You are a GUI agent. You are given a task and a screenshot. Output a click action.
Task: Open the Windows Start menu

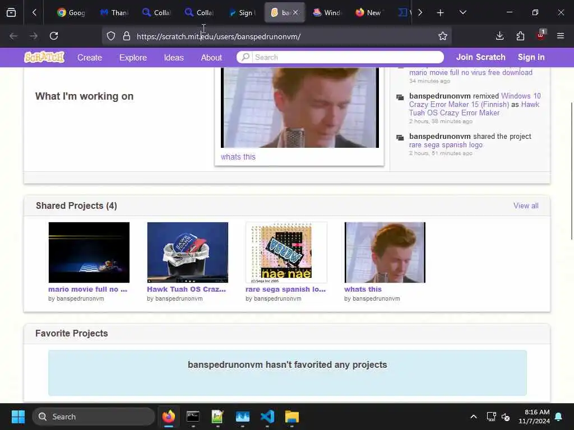pos(18,417)
